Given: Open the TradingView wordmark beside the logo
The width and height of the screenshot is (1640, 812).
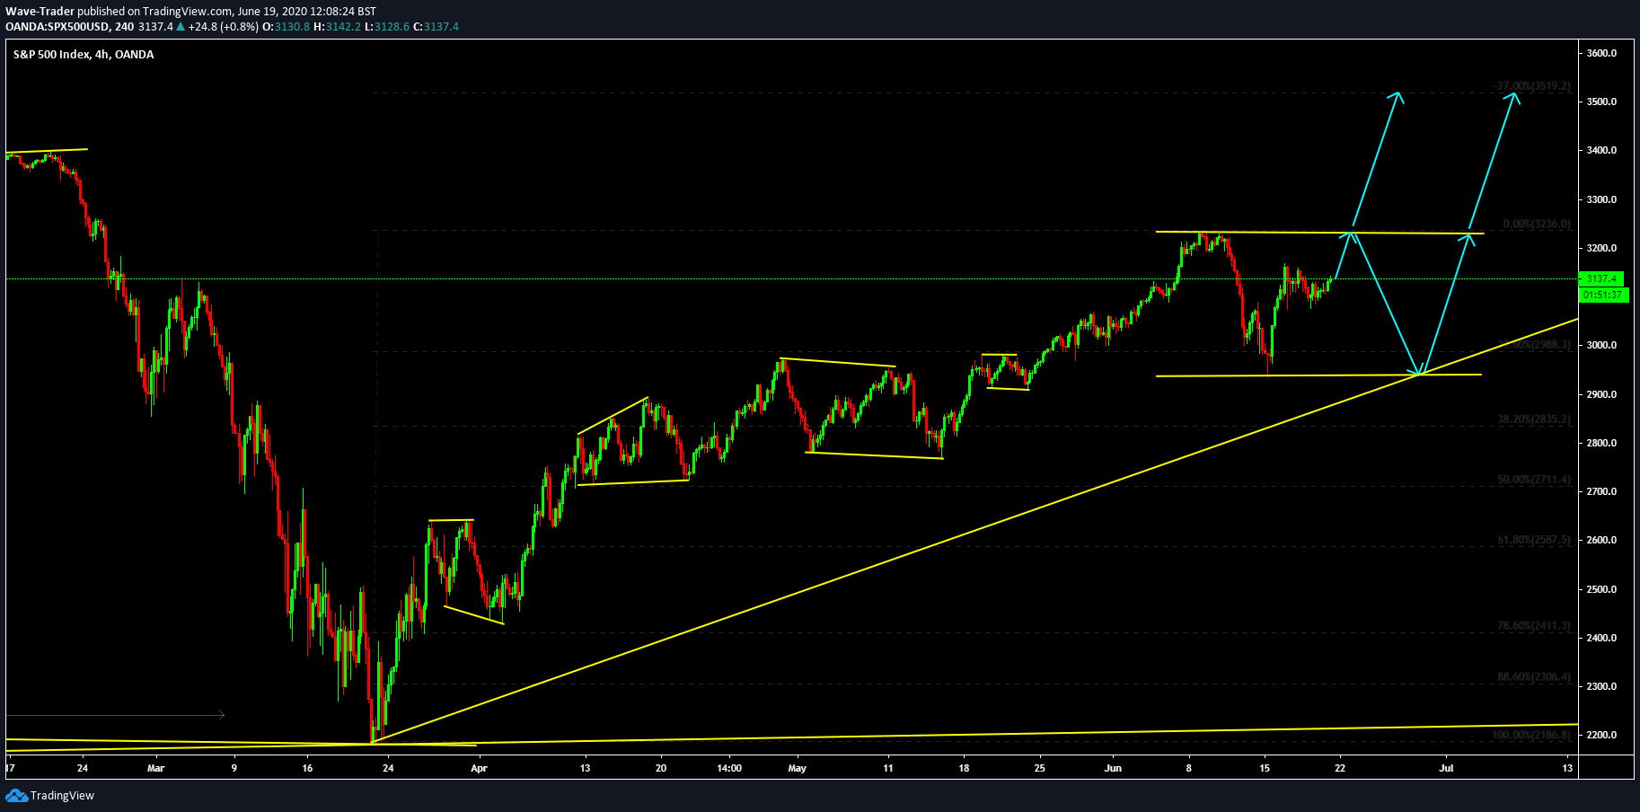Looking at the screenshot, I should [x=62, y=796].
